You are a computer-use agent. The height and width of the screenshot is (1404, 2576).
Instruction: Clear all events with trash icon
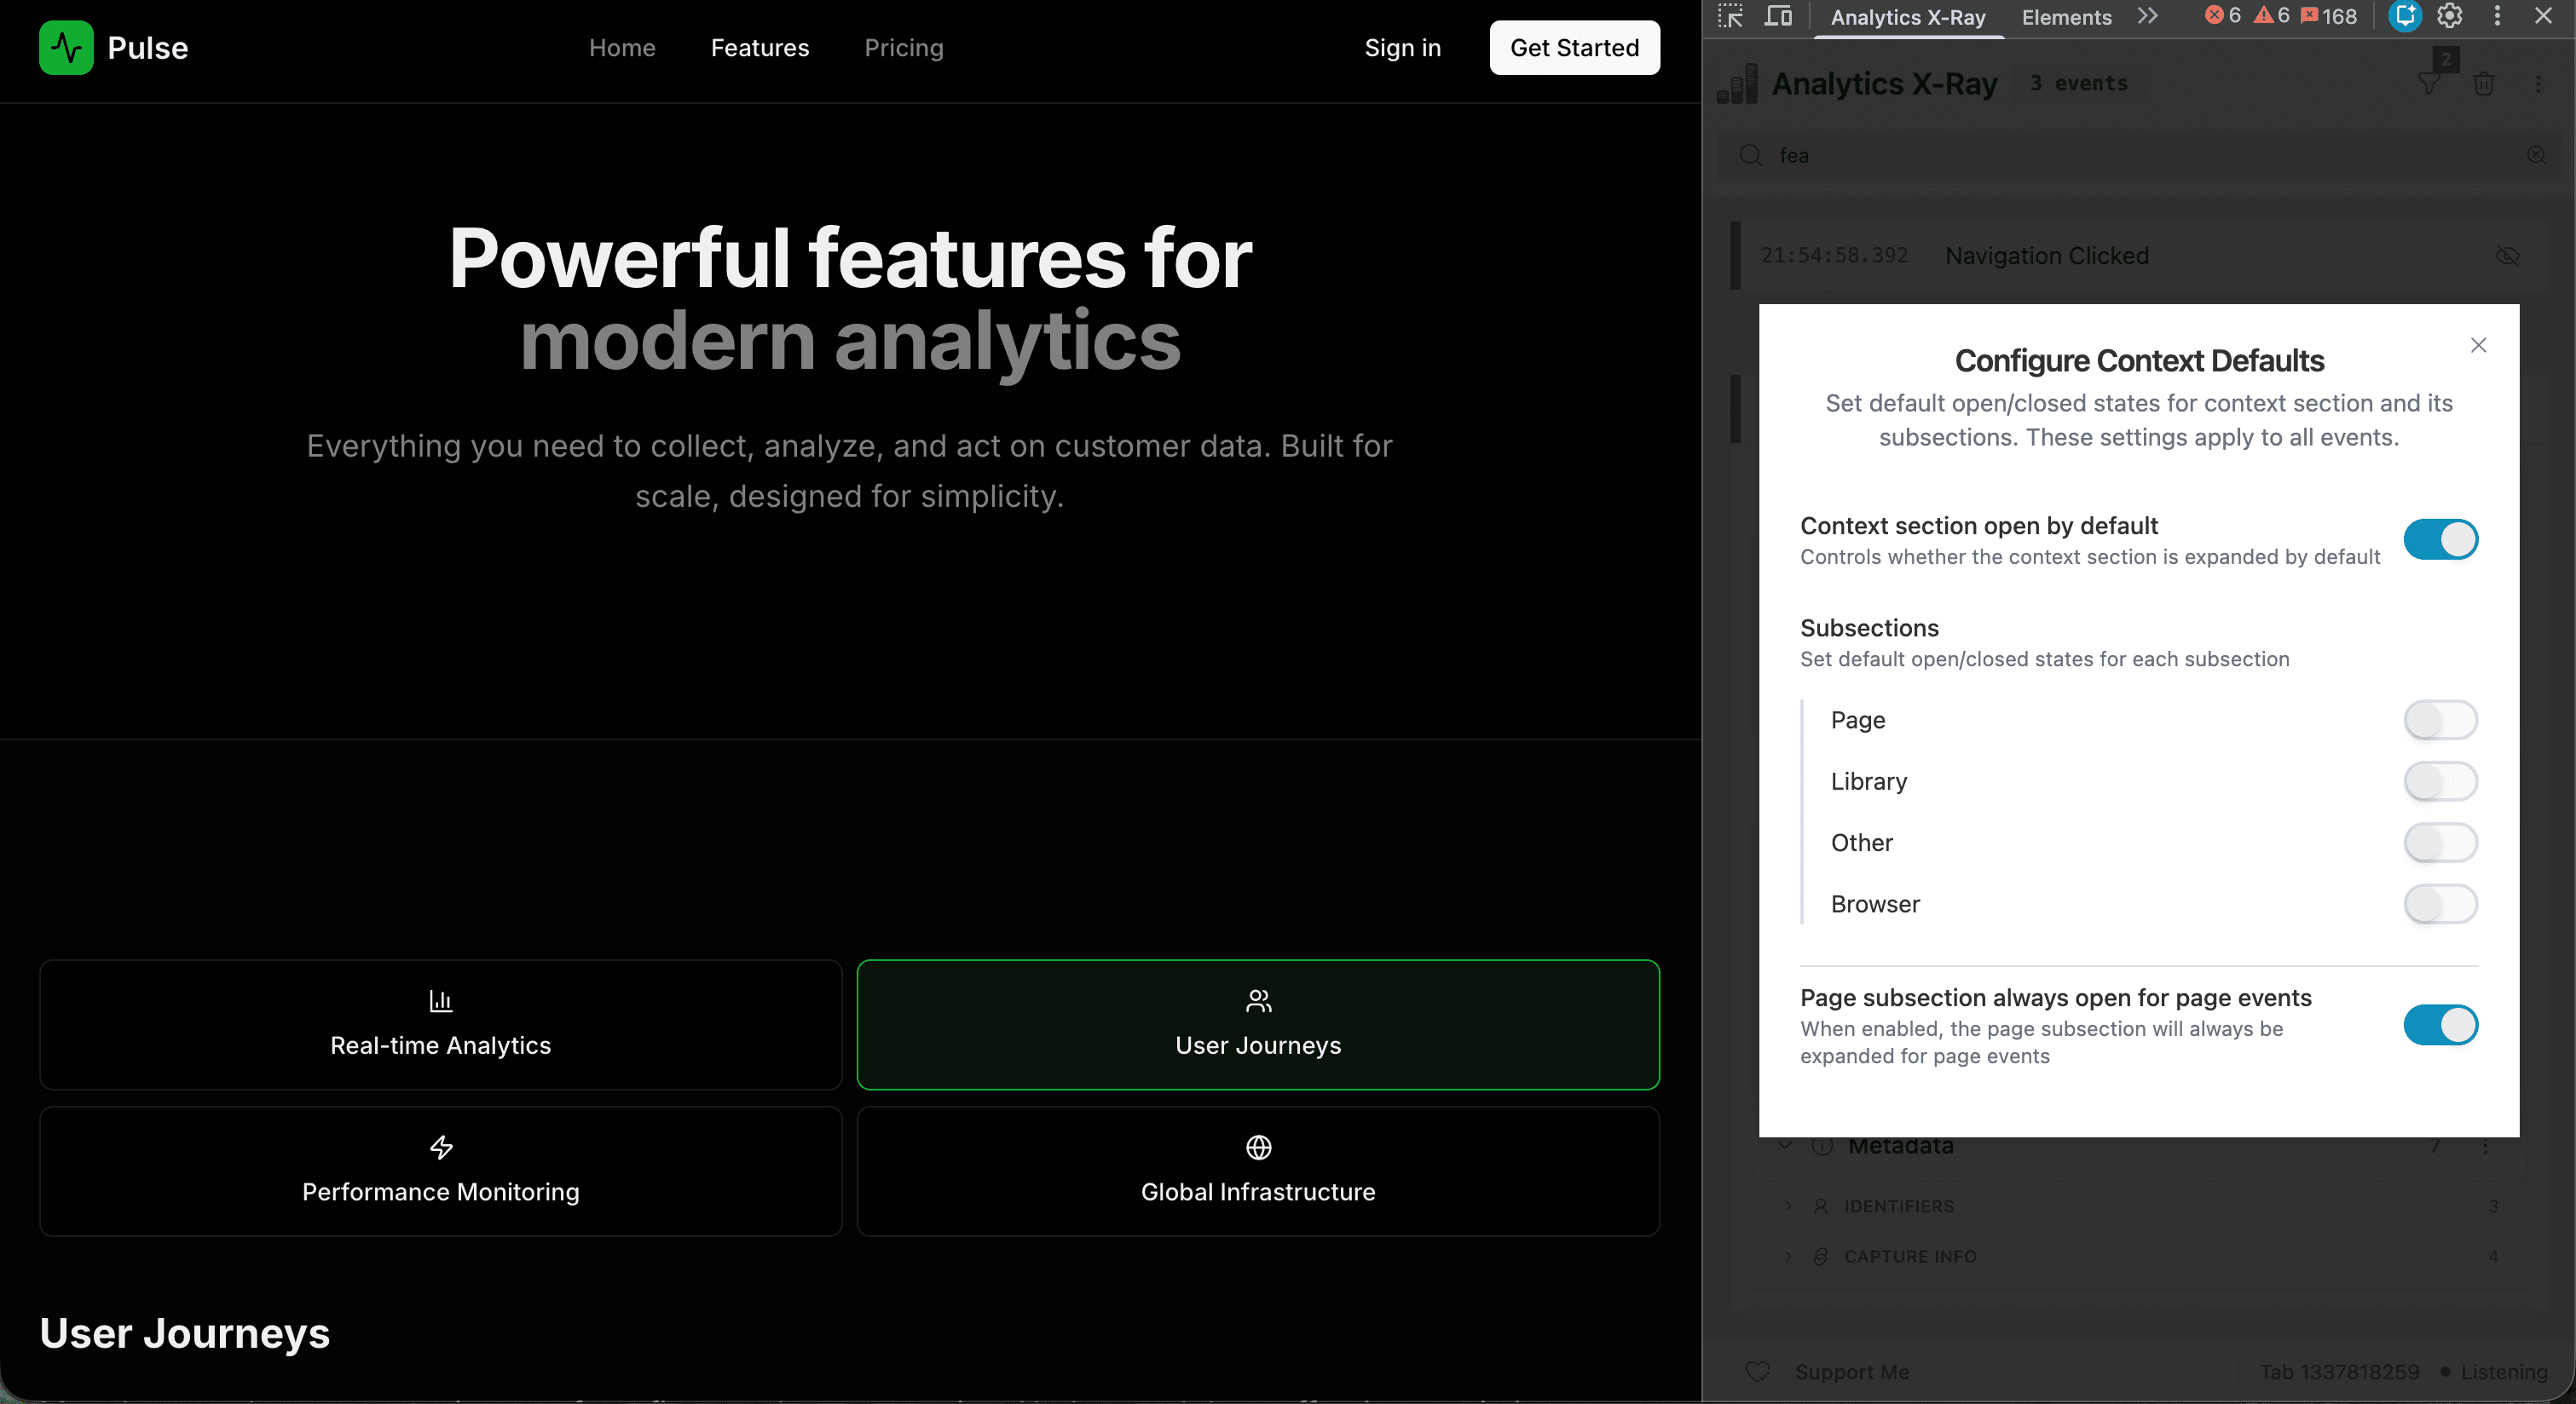click(2485, 84)
